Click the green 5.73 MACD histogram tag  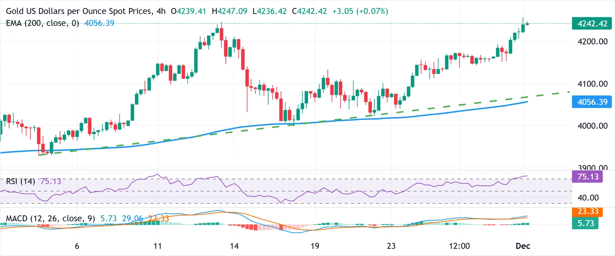[585, 223]
